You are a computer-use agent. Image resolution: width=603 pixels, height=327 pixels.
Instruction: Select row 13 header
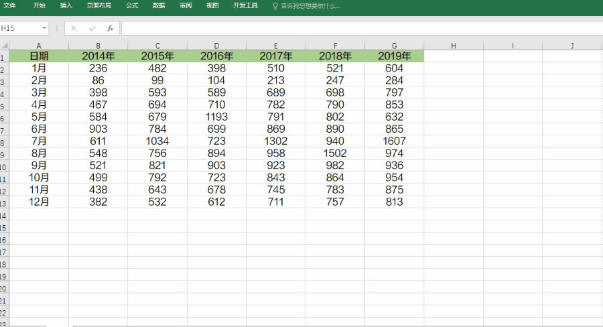4,202
